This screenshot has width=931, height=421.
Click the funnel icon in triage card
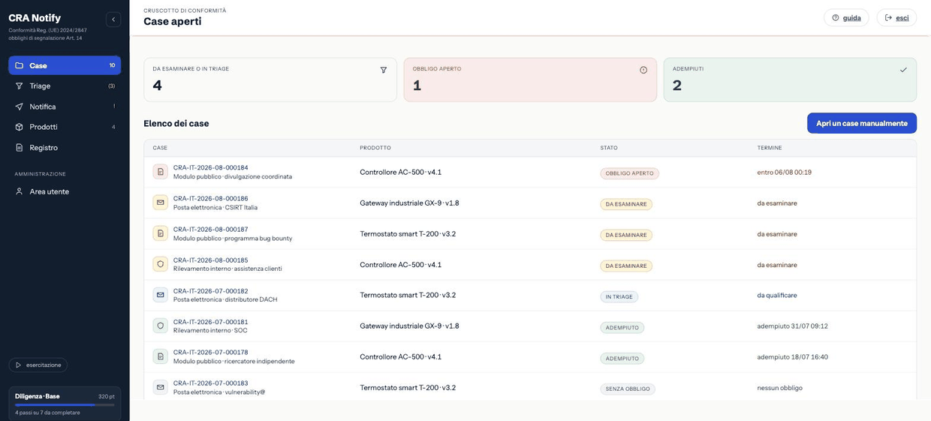point(384,70)
